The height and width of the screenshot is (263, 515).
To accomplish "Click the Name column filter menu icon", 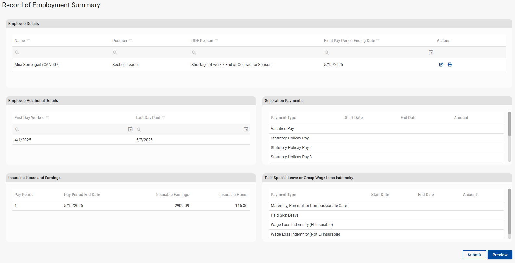I will (28, 40).
